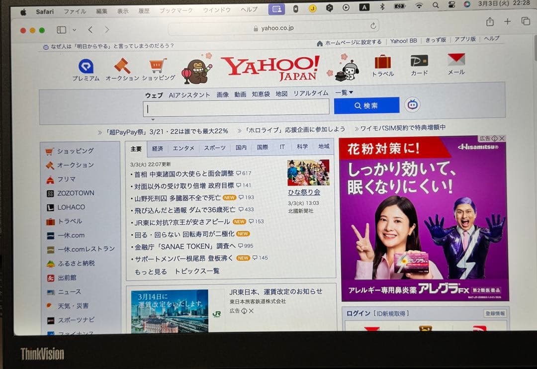Open LOHACO in sidebar
The image size is (537, 369).
pos(71,207)
